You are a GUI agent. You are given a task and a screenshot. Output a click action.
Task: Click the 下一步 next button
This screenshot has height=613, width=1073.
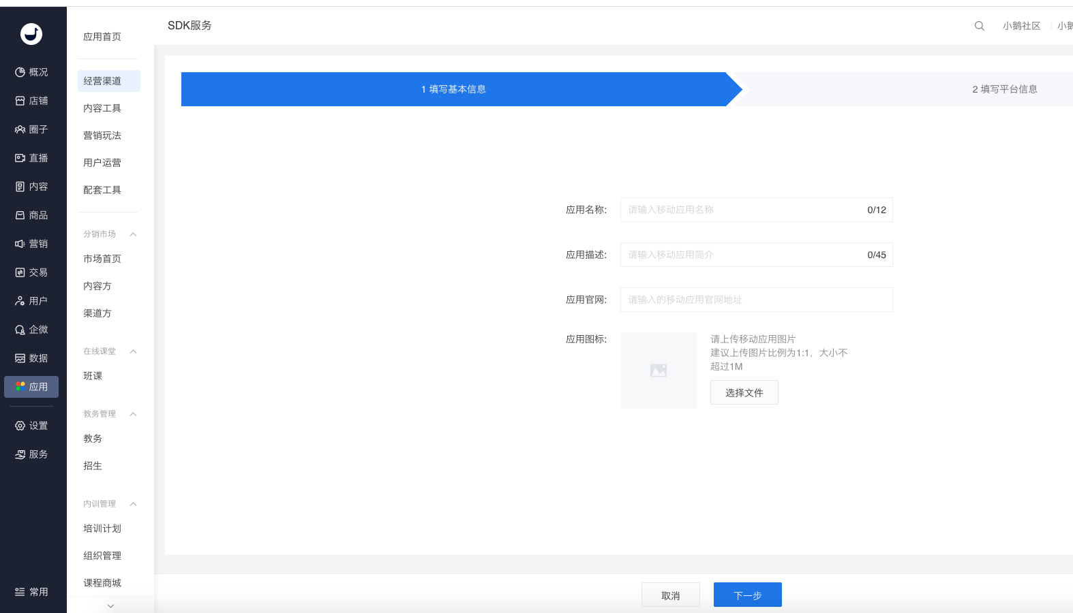point(748,595)
